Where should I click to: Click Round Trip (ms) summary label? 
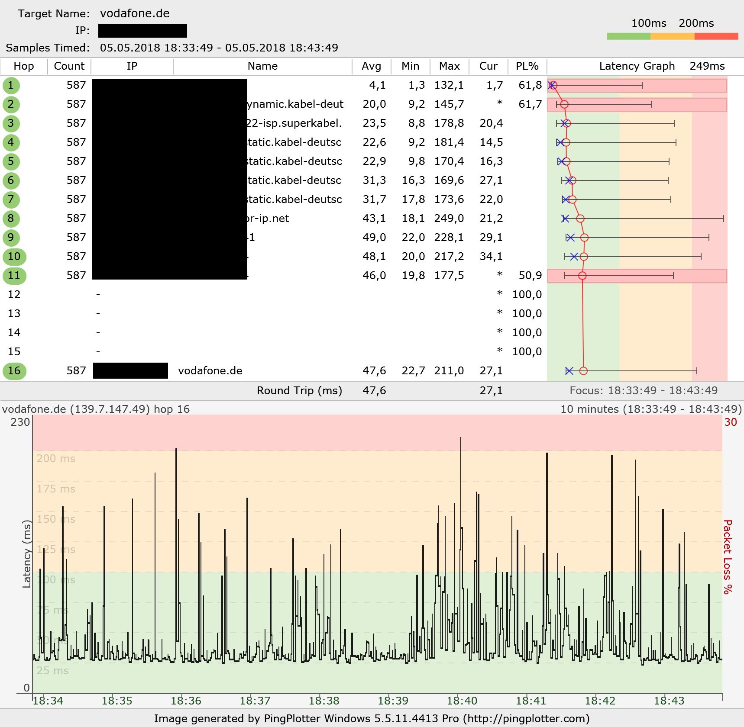300,391
